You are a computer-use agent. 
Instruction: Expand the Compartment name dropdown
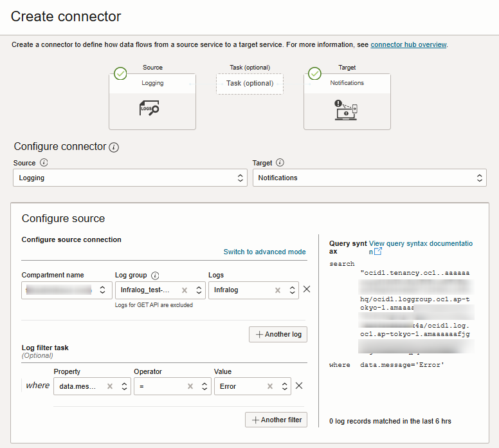pyautogui.click(x=102, y=290)
